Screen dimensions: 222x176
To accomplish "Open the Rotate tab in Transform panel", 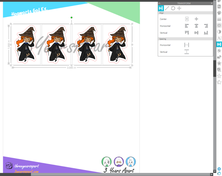I will point(173,8).
